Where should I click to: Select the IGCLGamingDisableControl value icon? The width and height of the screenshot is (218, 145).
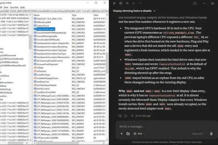[35, 61]
